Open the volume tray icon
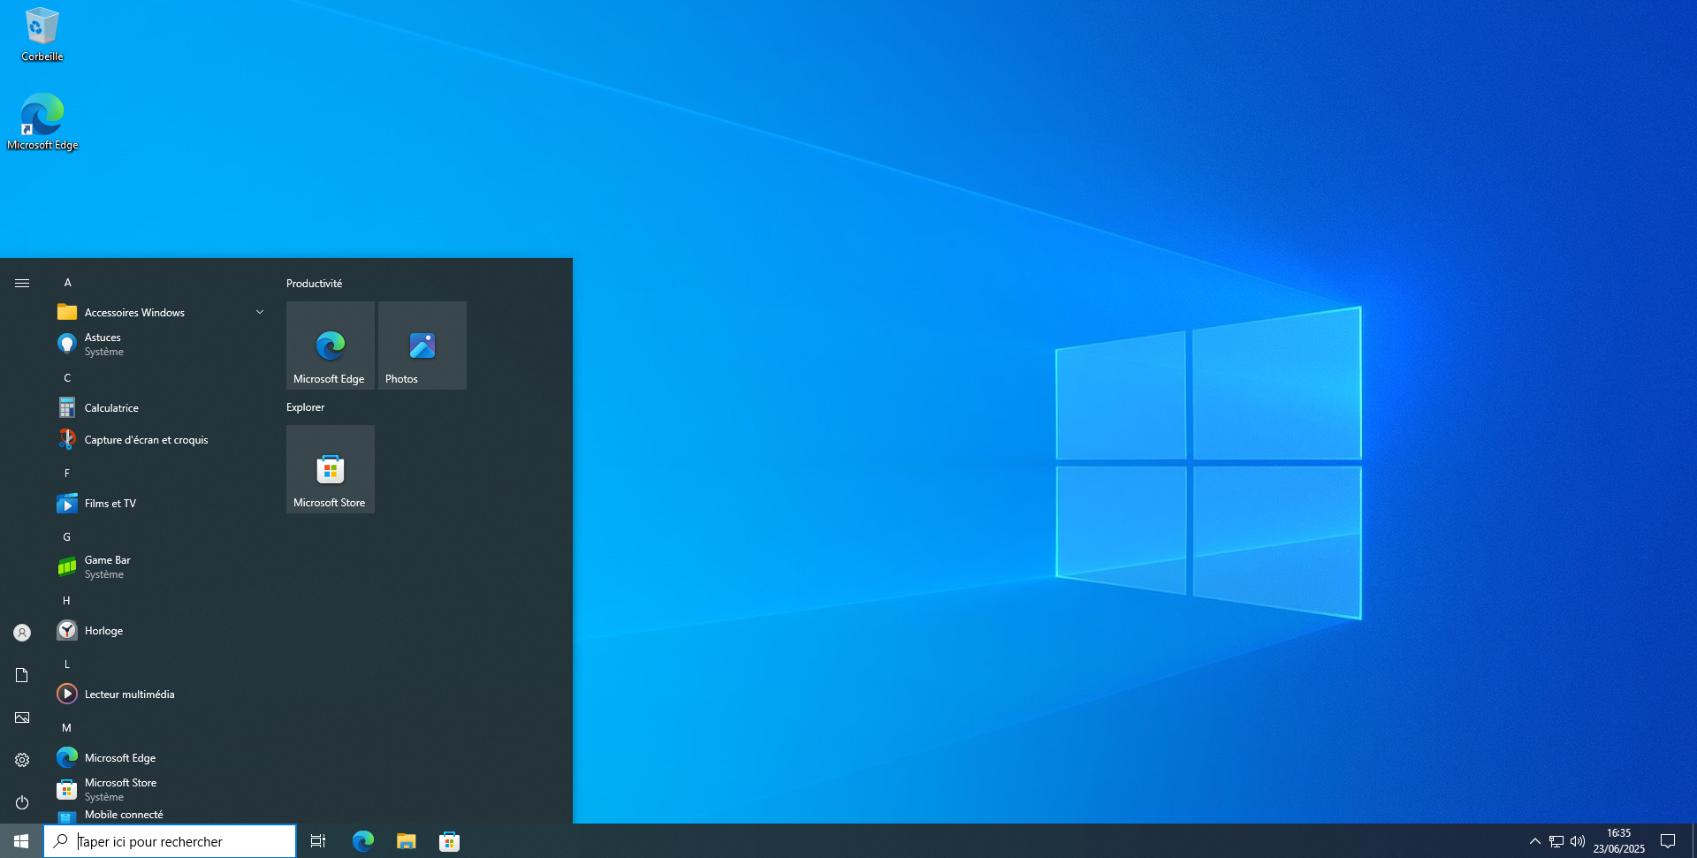The width and height of the screenshot is (1697, 858). 1578,841
